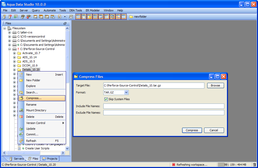
Task: Toggle the bar chart toolbar button
Action: point(118,17)
